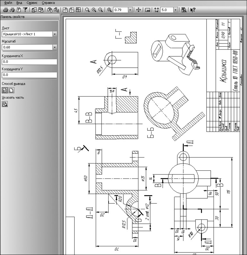The height and width of the screenshot is (255, 247).
Task: Activate the pan move arrows tool
Action: click(x=139, y=10)
